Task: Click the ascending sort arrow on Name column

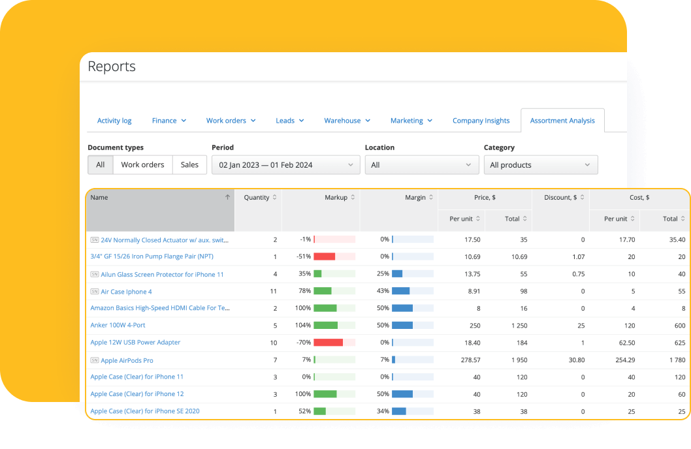Action: [228, 197]
